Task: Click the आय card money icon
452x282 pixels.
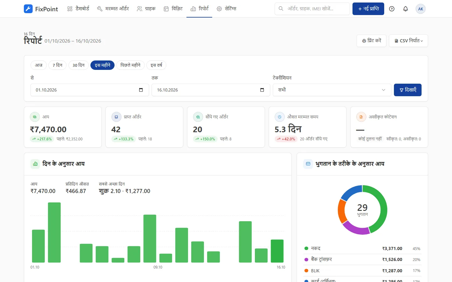Action: click(x=35, y=117)
